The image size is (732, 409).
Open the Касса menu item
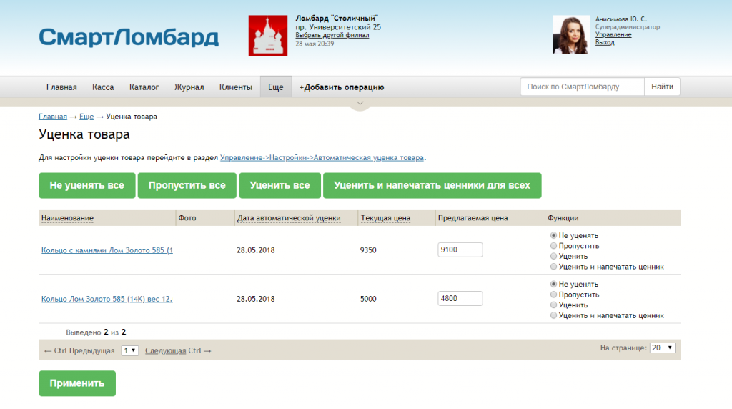coord(103,87)
